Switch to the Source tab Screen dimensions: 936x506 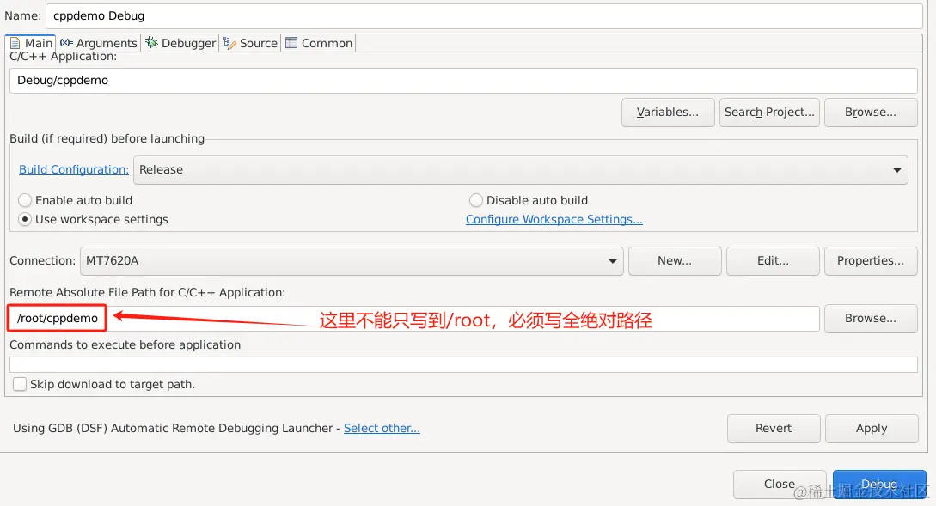click(x=250, y=43)
